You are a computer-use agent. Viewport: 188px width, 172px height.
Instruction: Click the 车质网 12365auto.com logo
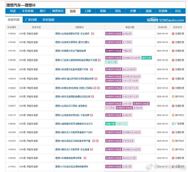point(165,20)
